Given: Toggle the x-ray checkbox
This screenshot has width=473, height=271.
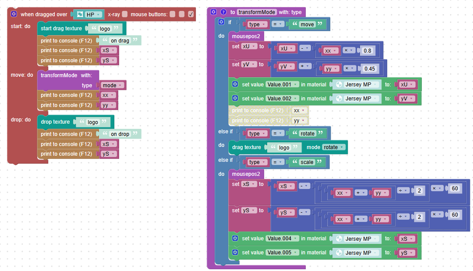Looking at the screenshot, I should point(124,14).
